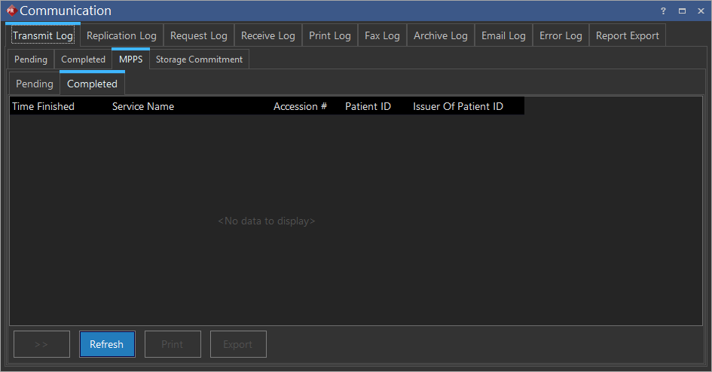The image size is (712, 372).
Task: Open the Replication Log tab
Action: [x=121, y=35]
